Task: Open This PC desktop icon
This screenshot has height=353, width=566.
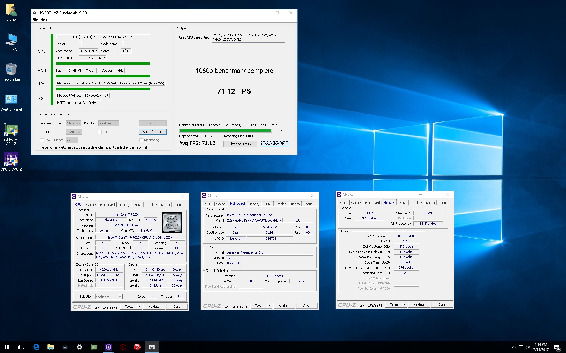Action: coord(11,43)
